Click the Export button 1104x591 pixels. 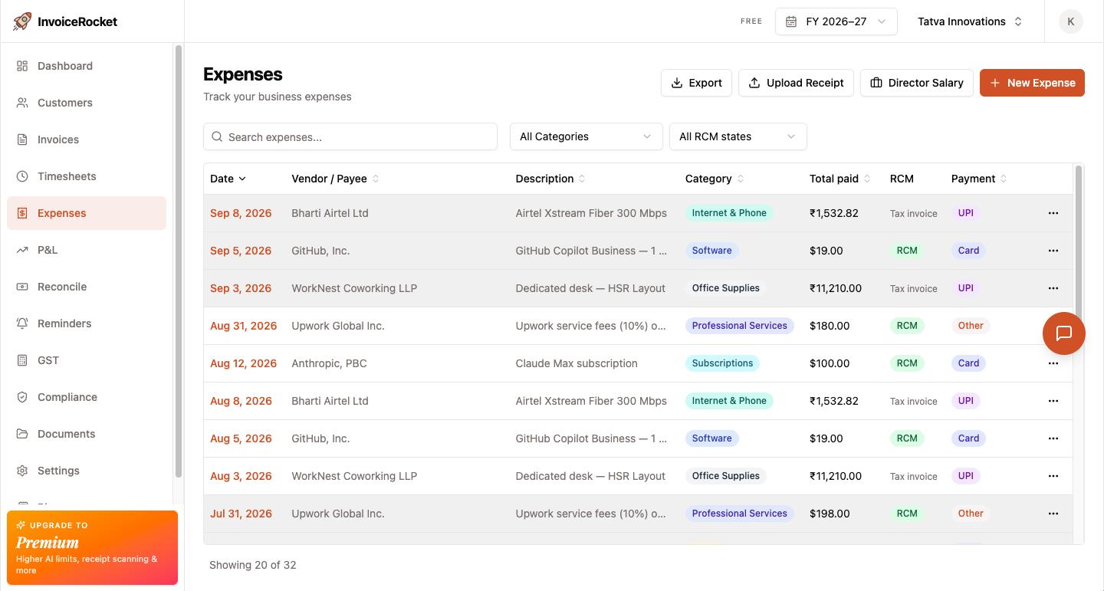tap(696, 83)
